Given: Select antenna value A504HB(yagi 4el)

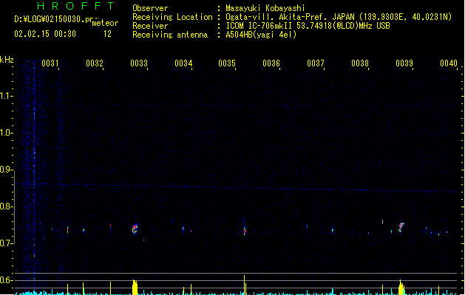Looking at the screenshot, I should tap(261, 35).
